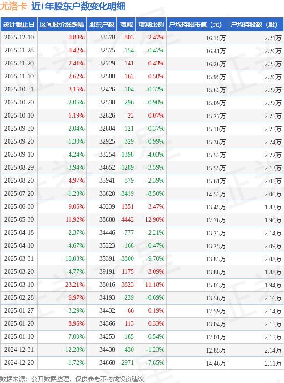Select the 增减比例 column header
Viewport: 284px width, 383px height.
click(151, 25)
